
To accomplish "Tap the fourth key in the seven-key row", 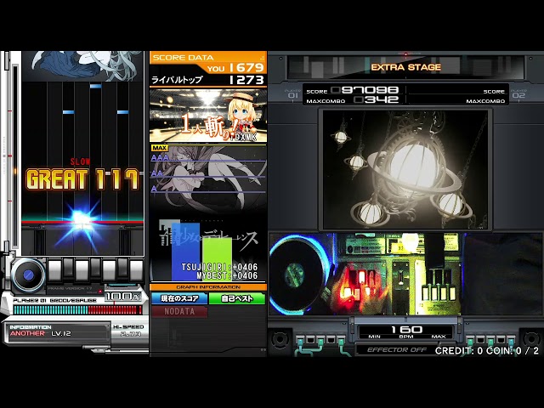I will coord(95,268).
